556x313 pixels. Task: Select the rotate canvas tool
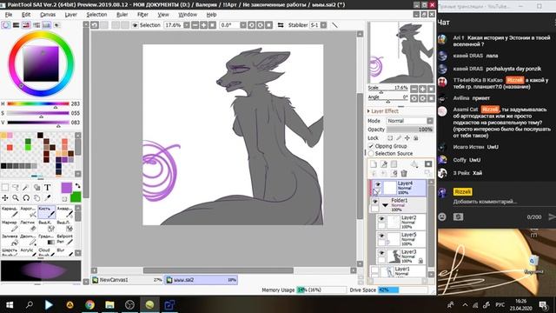[26, 197]
